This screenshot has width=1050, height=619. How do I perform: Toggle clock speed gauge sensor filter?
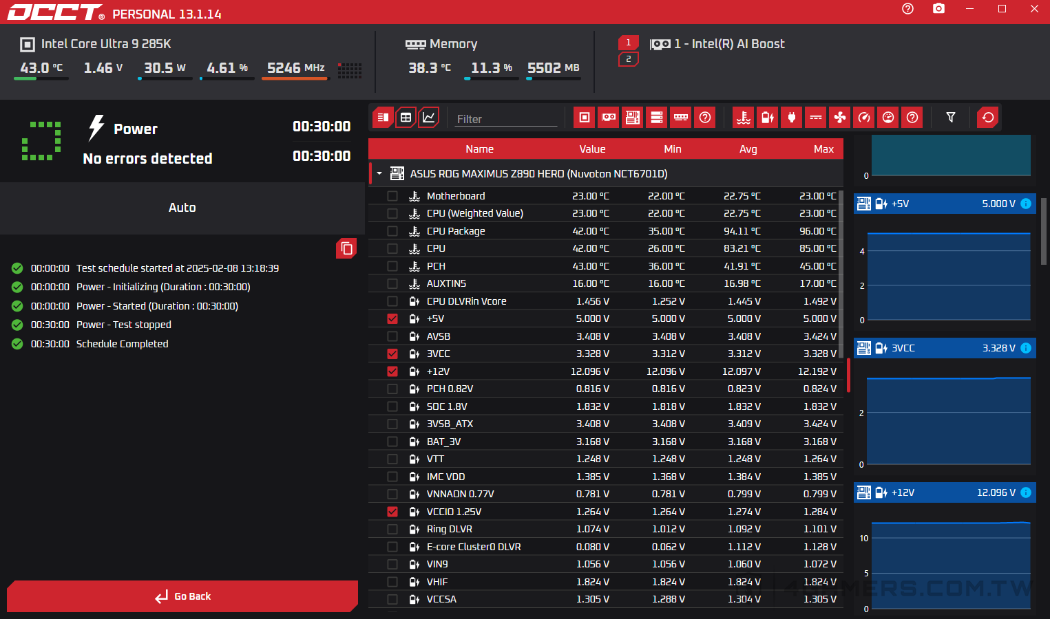pyautogui.click(x=864, y=118)
